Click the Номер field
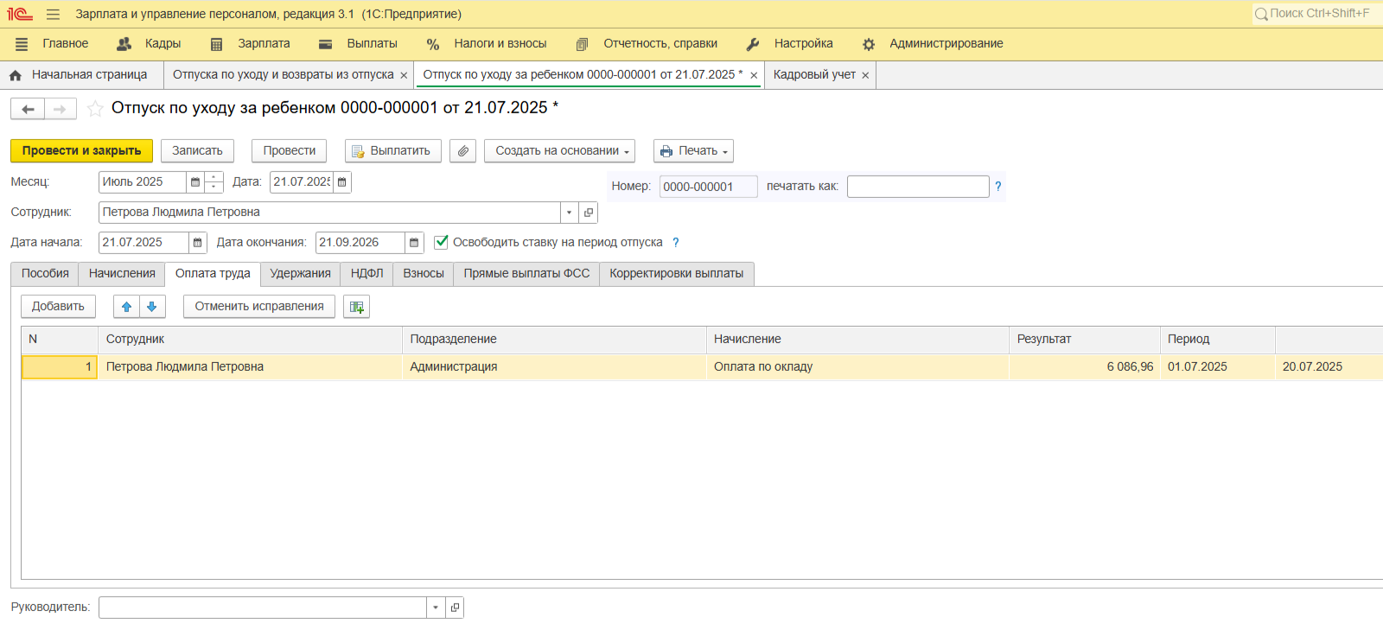Image resolution: width=1383 pixels, height=624 pixels. tap(708, 187)
